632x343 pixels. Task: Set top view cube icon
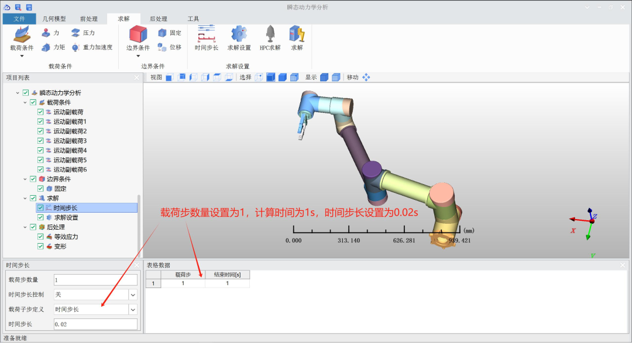pyautogui.click(x=217, y=77)
